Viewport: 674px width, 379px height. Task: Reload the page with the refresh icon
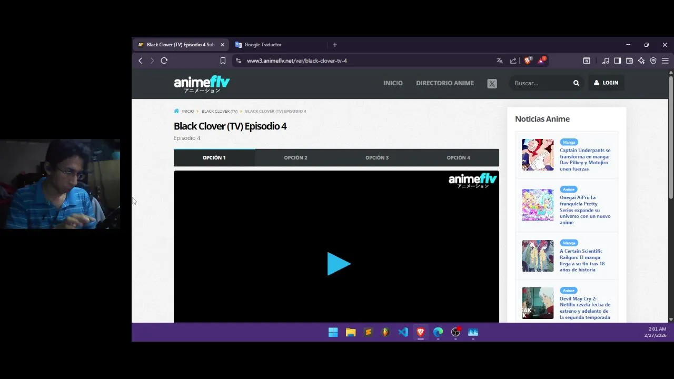164,61
